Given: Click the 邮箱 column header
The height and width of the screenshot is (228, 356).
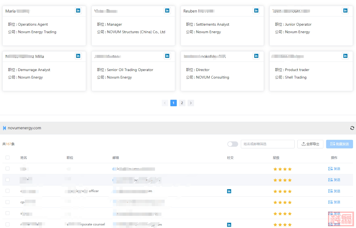Looking at the screenshot, I should point(116,158).
